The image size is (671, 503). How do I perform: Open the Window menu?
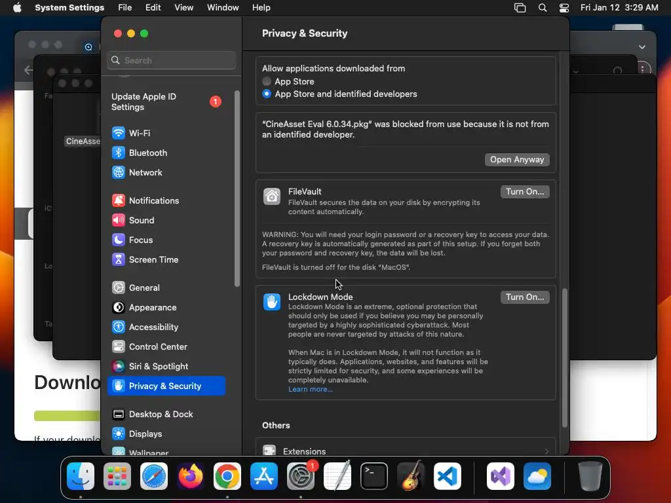coord(223,8)
